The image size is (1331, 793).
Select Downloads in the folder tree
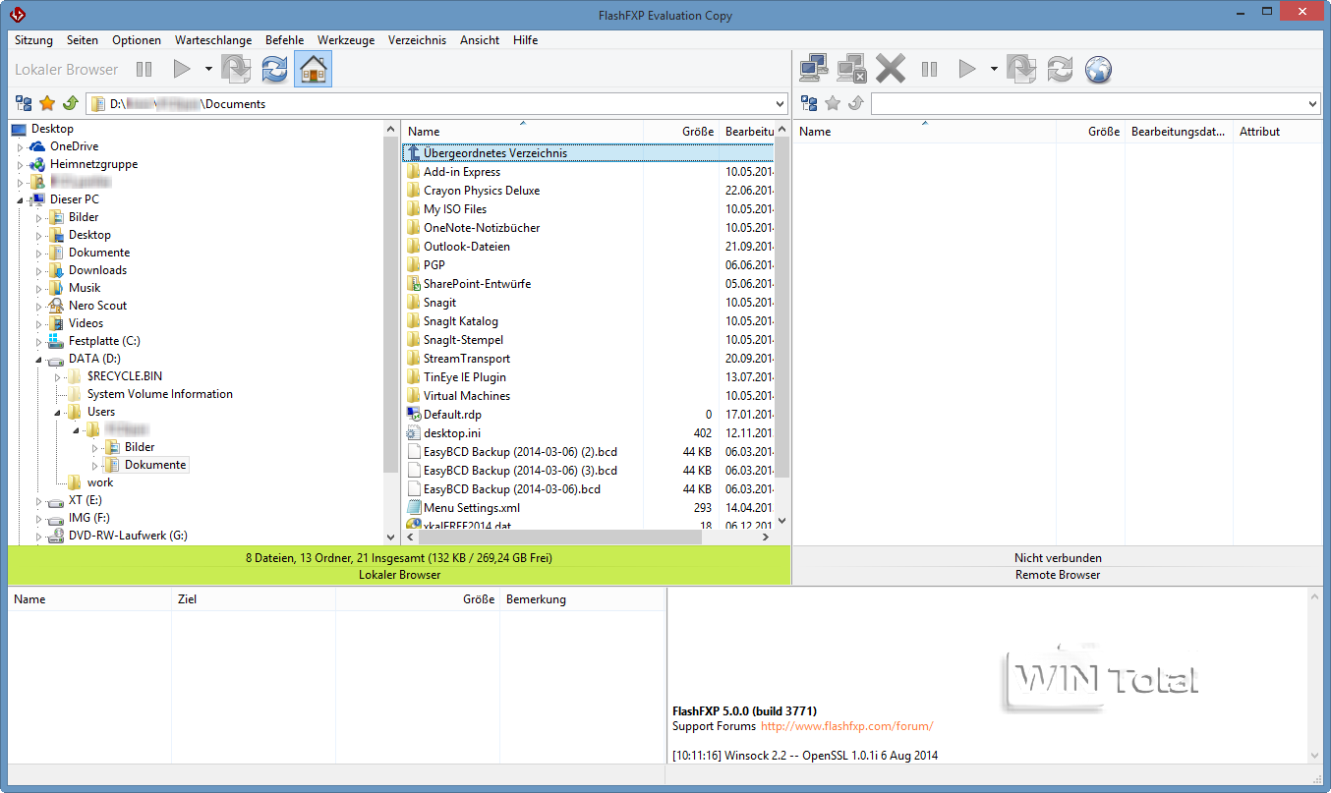pyautogui.click(x=97, y=270)
